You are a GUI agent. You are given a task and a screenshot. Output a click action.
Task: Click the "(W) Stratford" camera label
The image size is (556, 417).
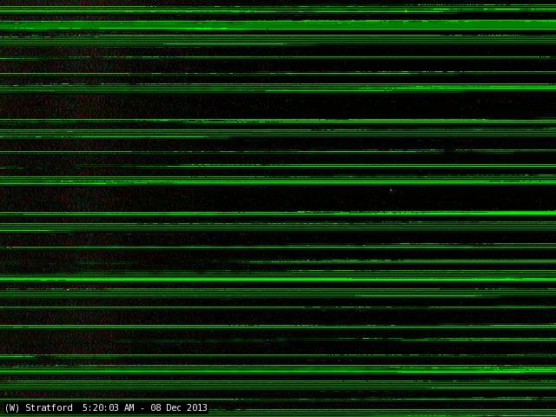38,407
